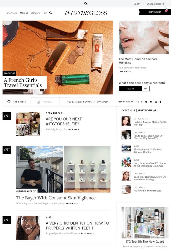Open search with the magnifier icon
Screen dimensions: 171x249
pyautogui.click(x=51, y=13)
